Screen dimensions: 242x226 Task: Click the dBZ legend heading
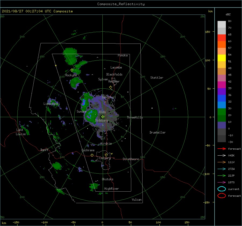(228, 14)
